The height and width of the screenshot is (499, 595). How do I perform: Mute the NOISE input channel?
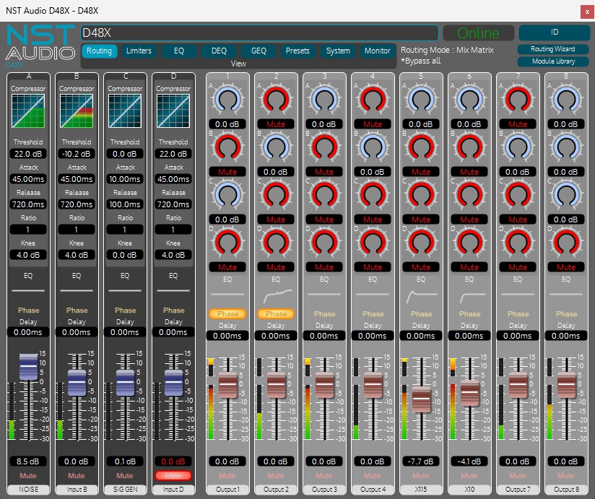coord(28,475)
